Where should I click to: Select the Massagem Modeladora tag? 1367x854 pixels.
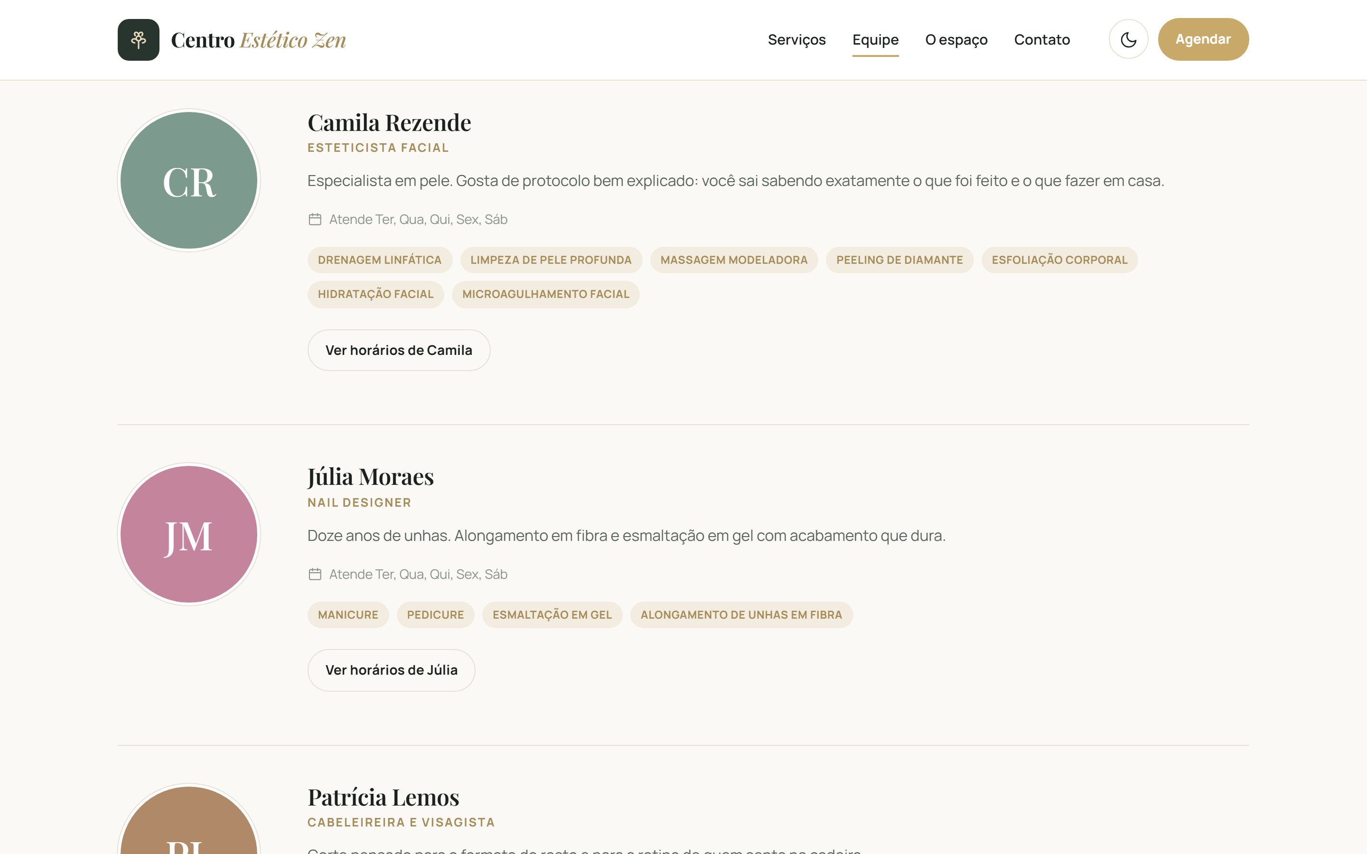pyautogui.click(x=734, y=260)
